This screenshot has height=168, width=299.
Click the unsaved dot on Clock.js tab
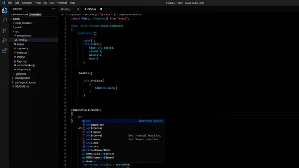[101, 9]
